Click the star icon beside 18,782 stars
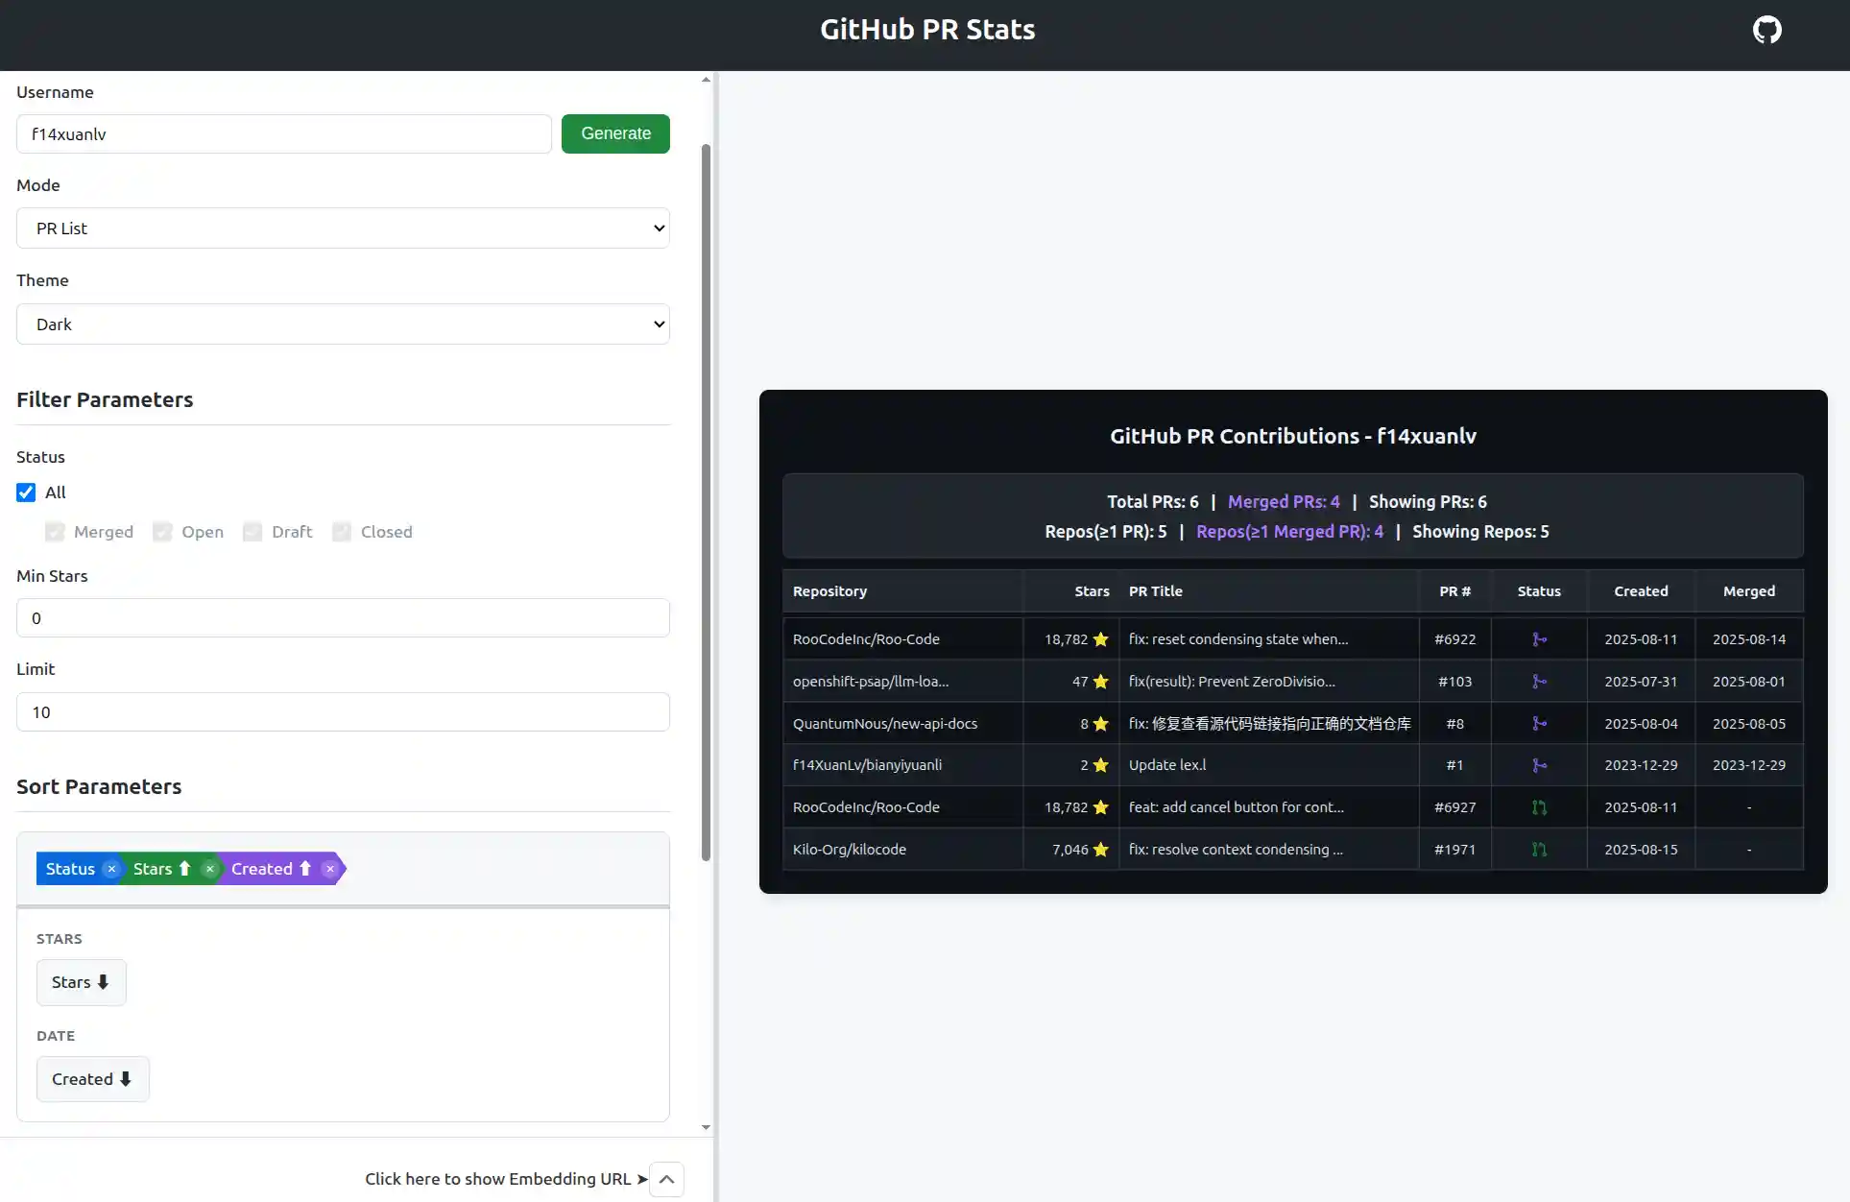Image resolution: width=1850 pixels, height=1202 pixels. coord(1101,638)
